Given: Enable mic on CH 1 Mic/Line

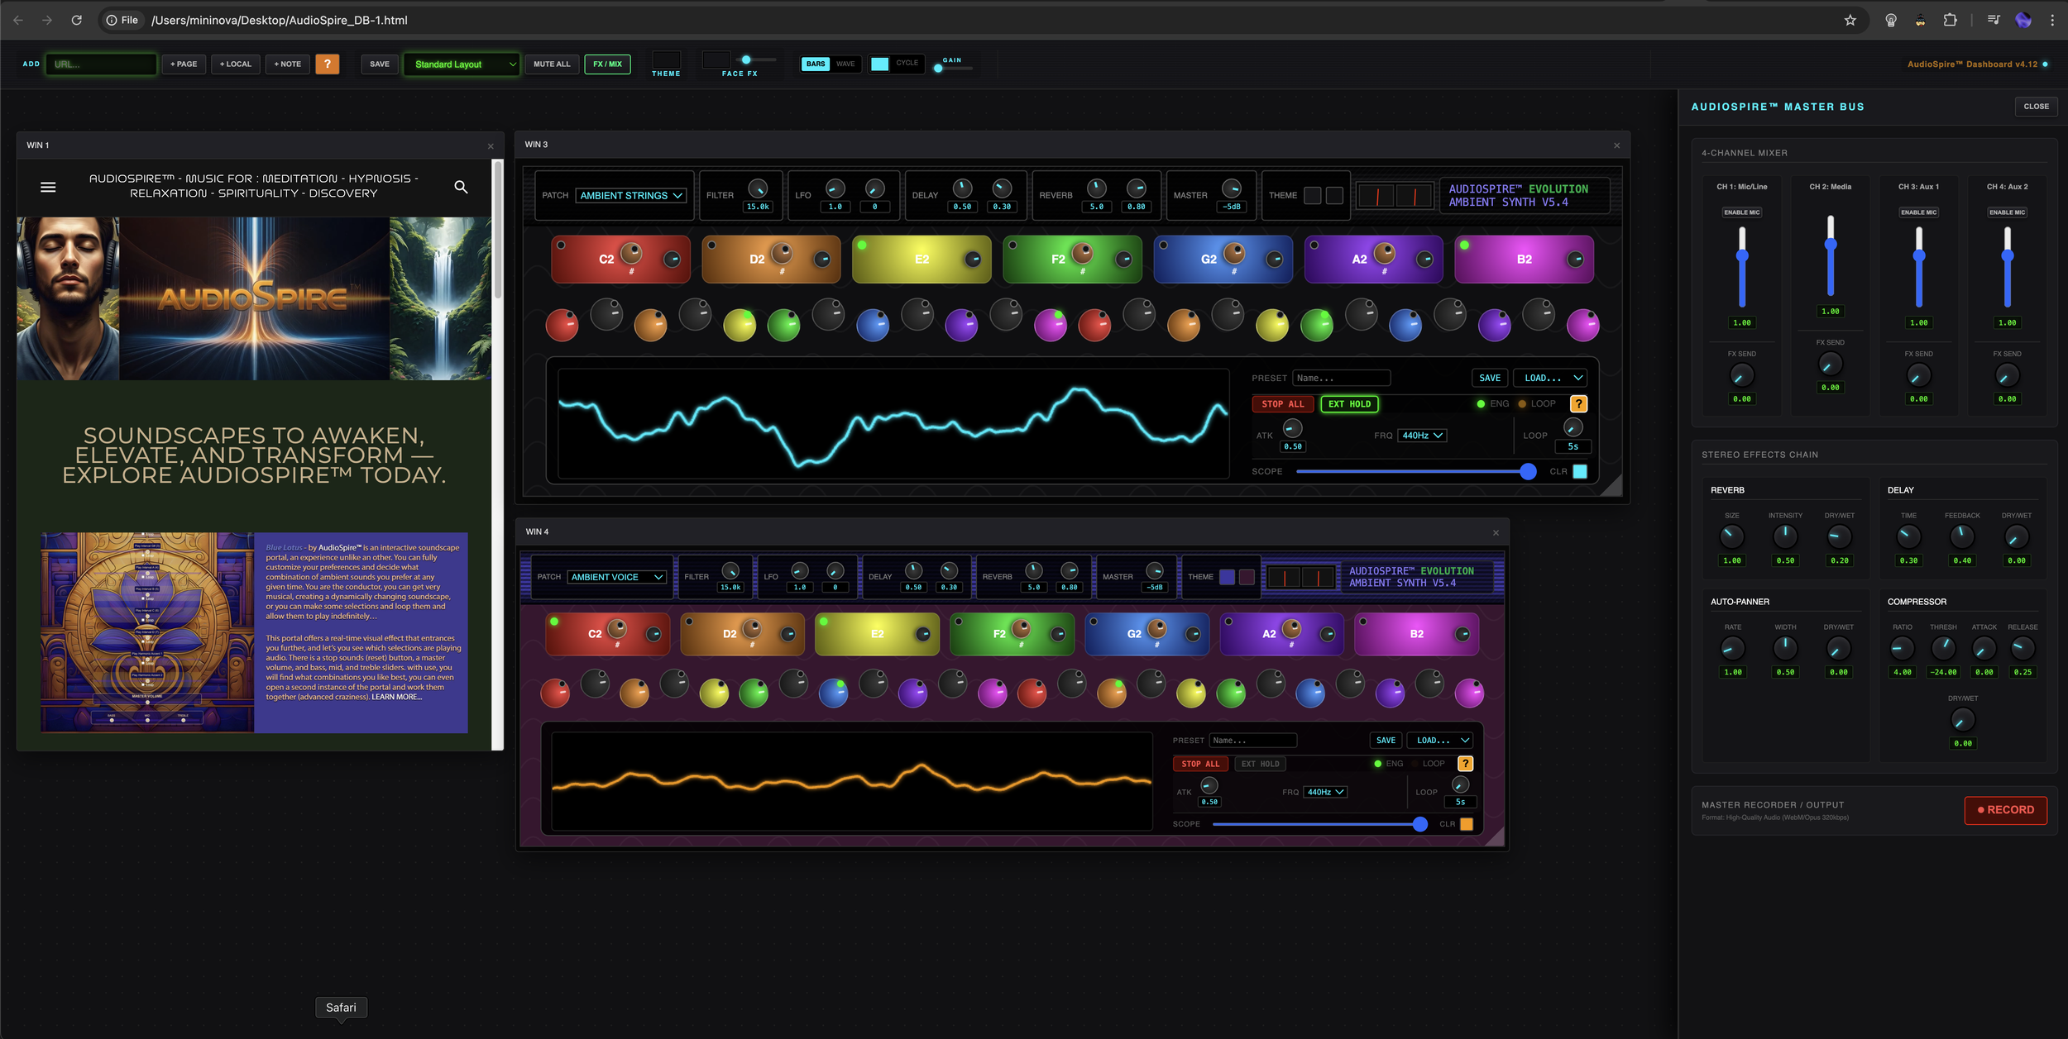Looking at the screenshot, I should [x=1741, y=212].
